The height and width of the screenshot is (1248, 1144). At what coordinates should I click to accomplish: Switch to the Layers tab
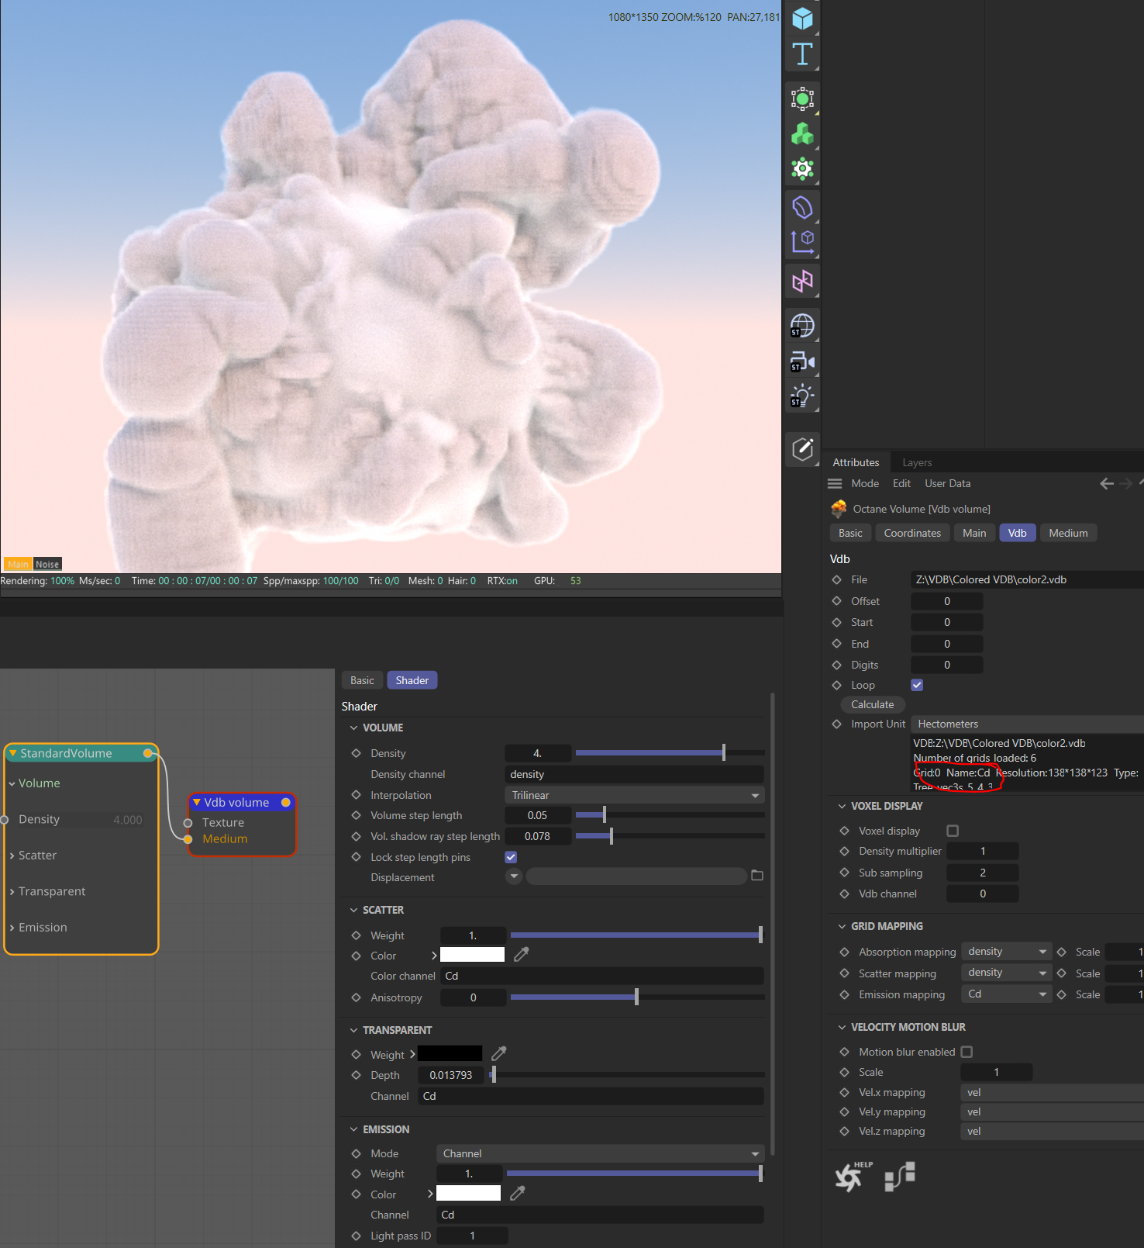(917, 462)
